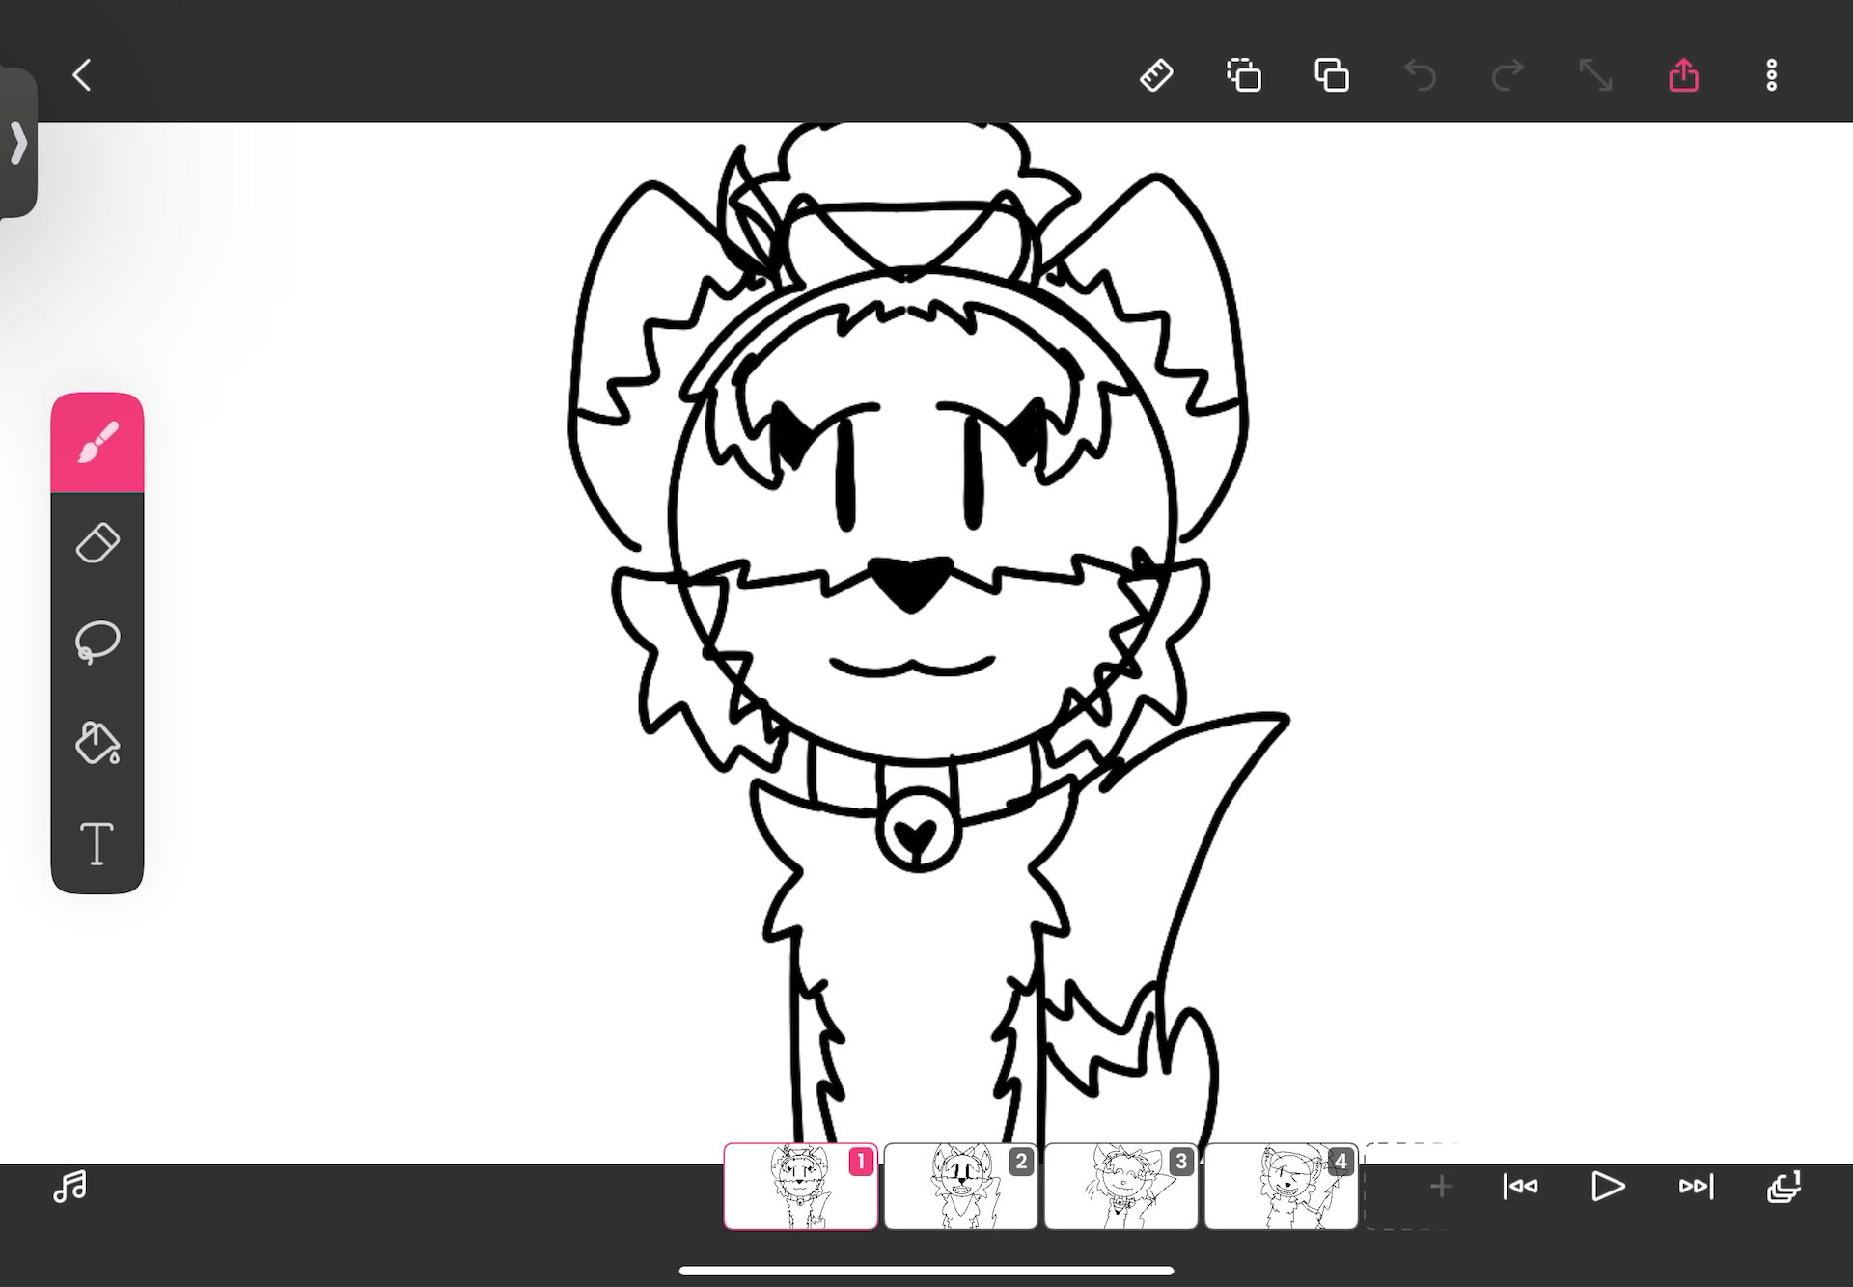Jump to last frame
The width and height of the screenshot is (1853, 1287).
coord(1696,1186)
